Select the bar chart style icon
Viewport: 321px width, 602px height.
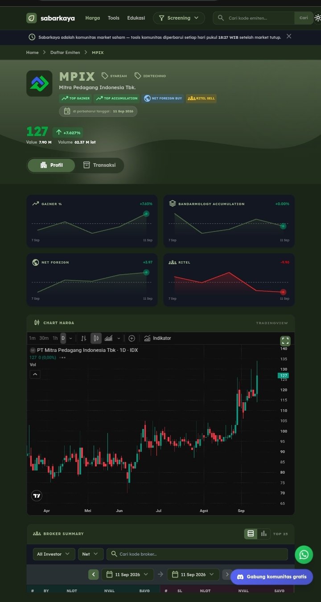(x=84, y=338)
